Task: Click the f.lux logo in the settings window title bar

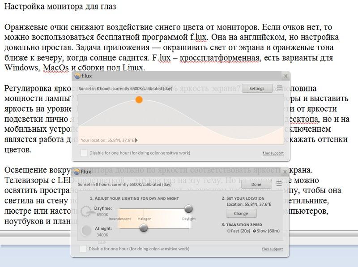Action: coord(76,172)
